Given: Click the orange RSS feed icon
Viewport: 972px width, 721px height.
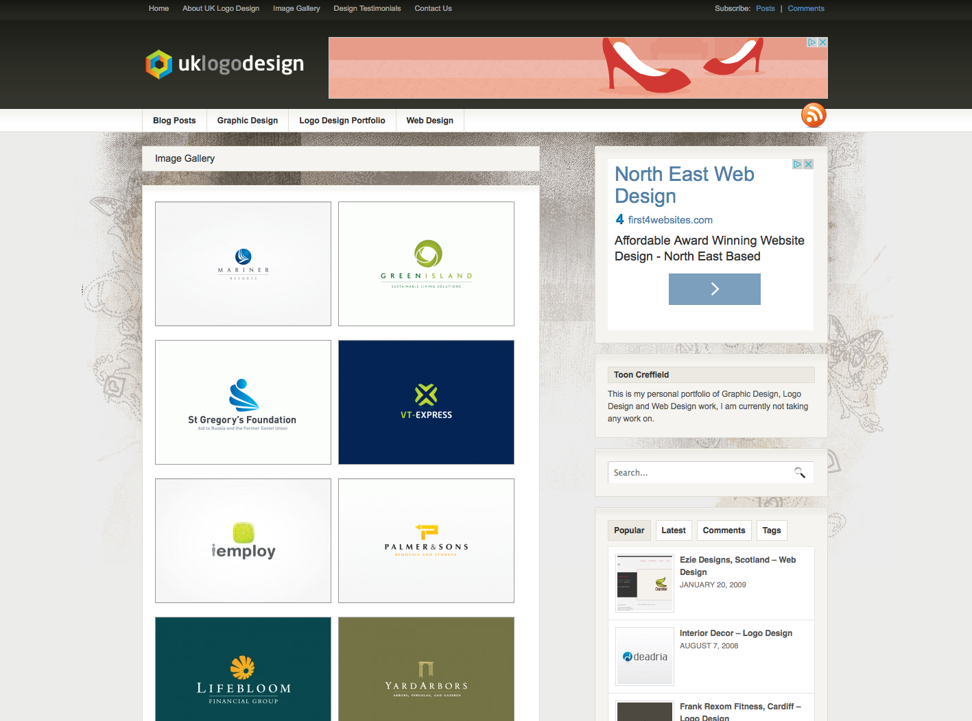Looking at the screenshot, I should click(814, 115).
